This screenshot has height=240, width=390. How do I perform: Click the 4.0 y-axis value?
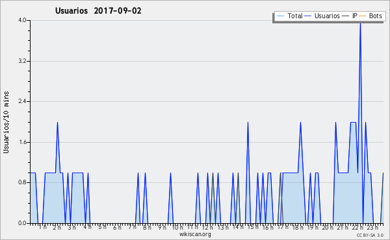point(22,20)
